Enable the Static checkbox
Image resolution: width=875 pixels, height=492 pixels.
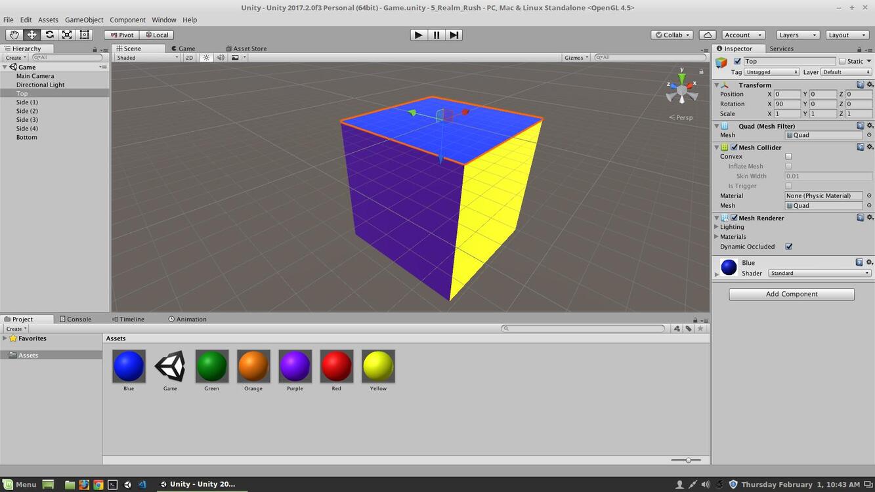click(x=842, y=61)
